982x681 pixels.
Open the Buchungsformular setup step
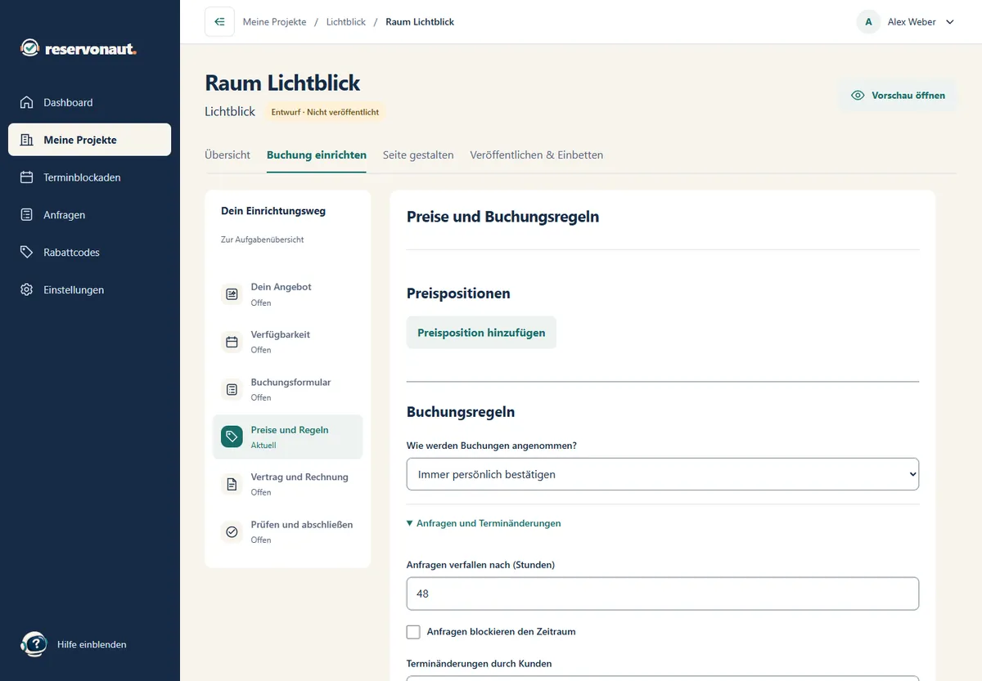point(288,389)
